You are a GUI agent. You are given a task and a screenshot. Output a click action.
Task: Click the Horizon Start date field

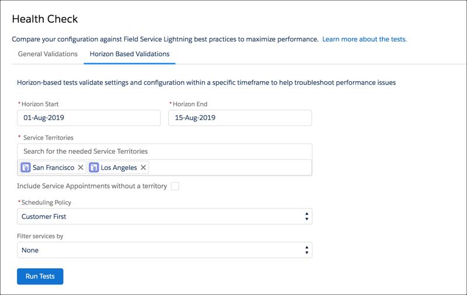click(x=89, y=117)
